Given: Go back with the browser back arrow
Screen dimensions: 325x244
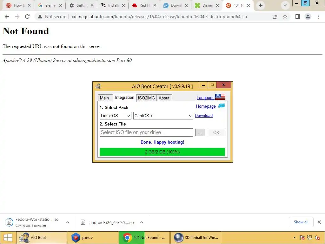Looking at the screenshot, I should coord(7,17).
